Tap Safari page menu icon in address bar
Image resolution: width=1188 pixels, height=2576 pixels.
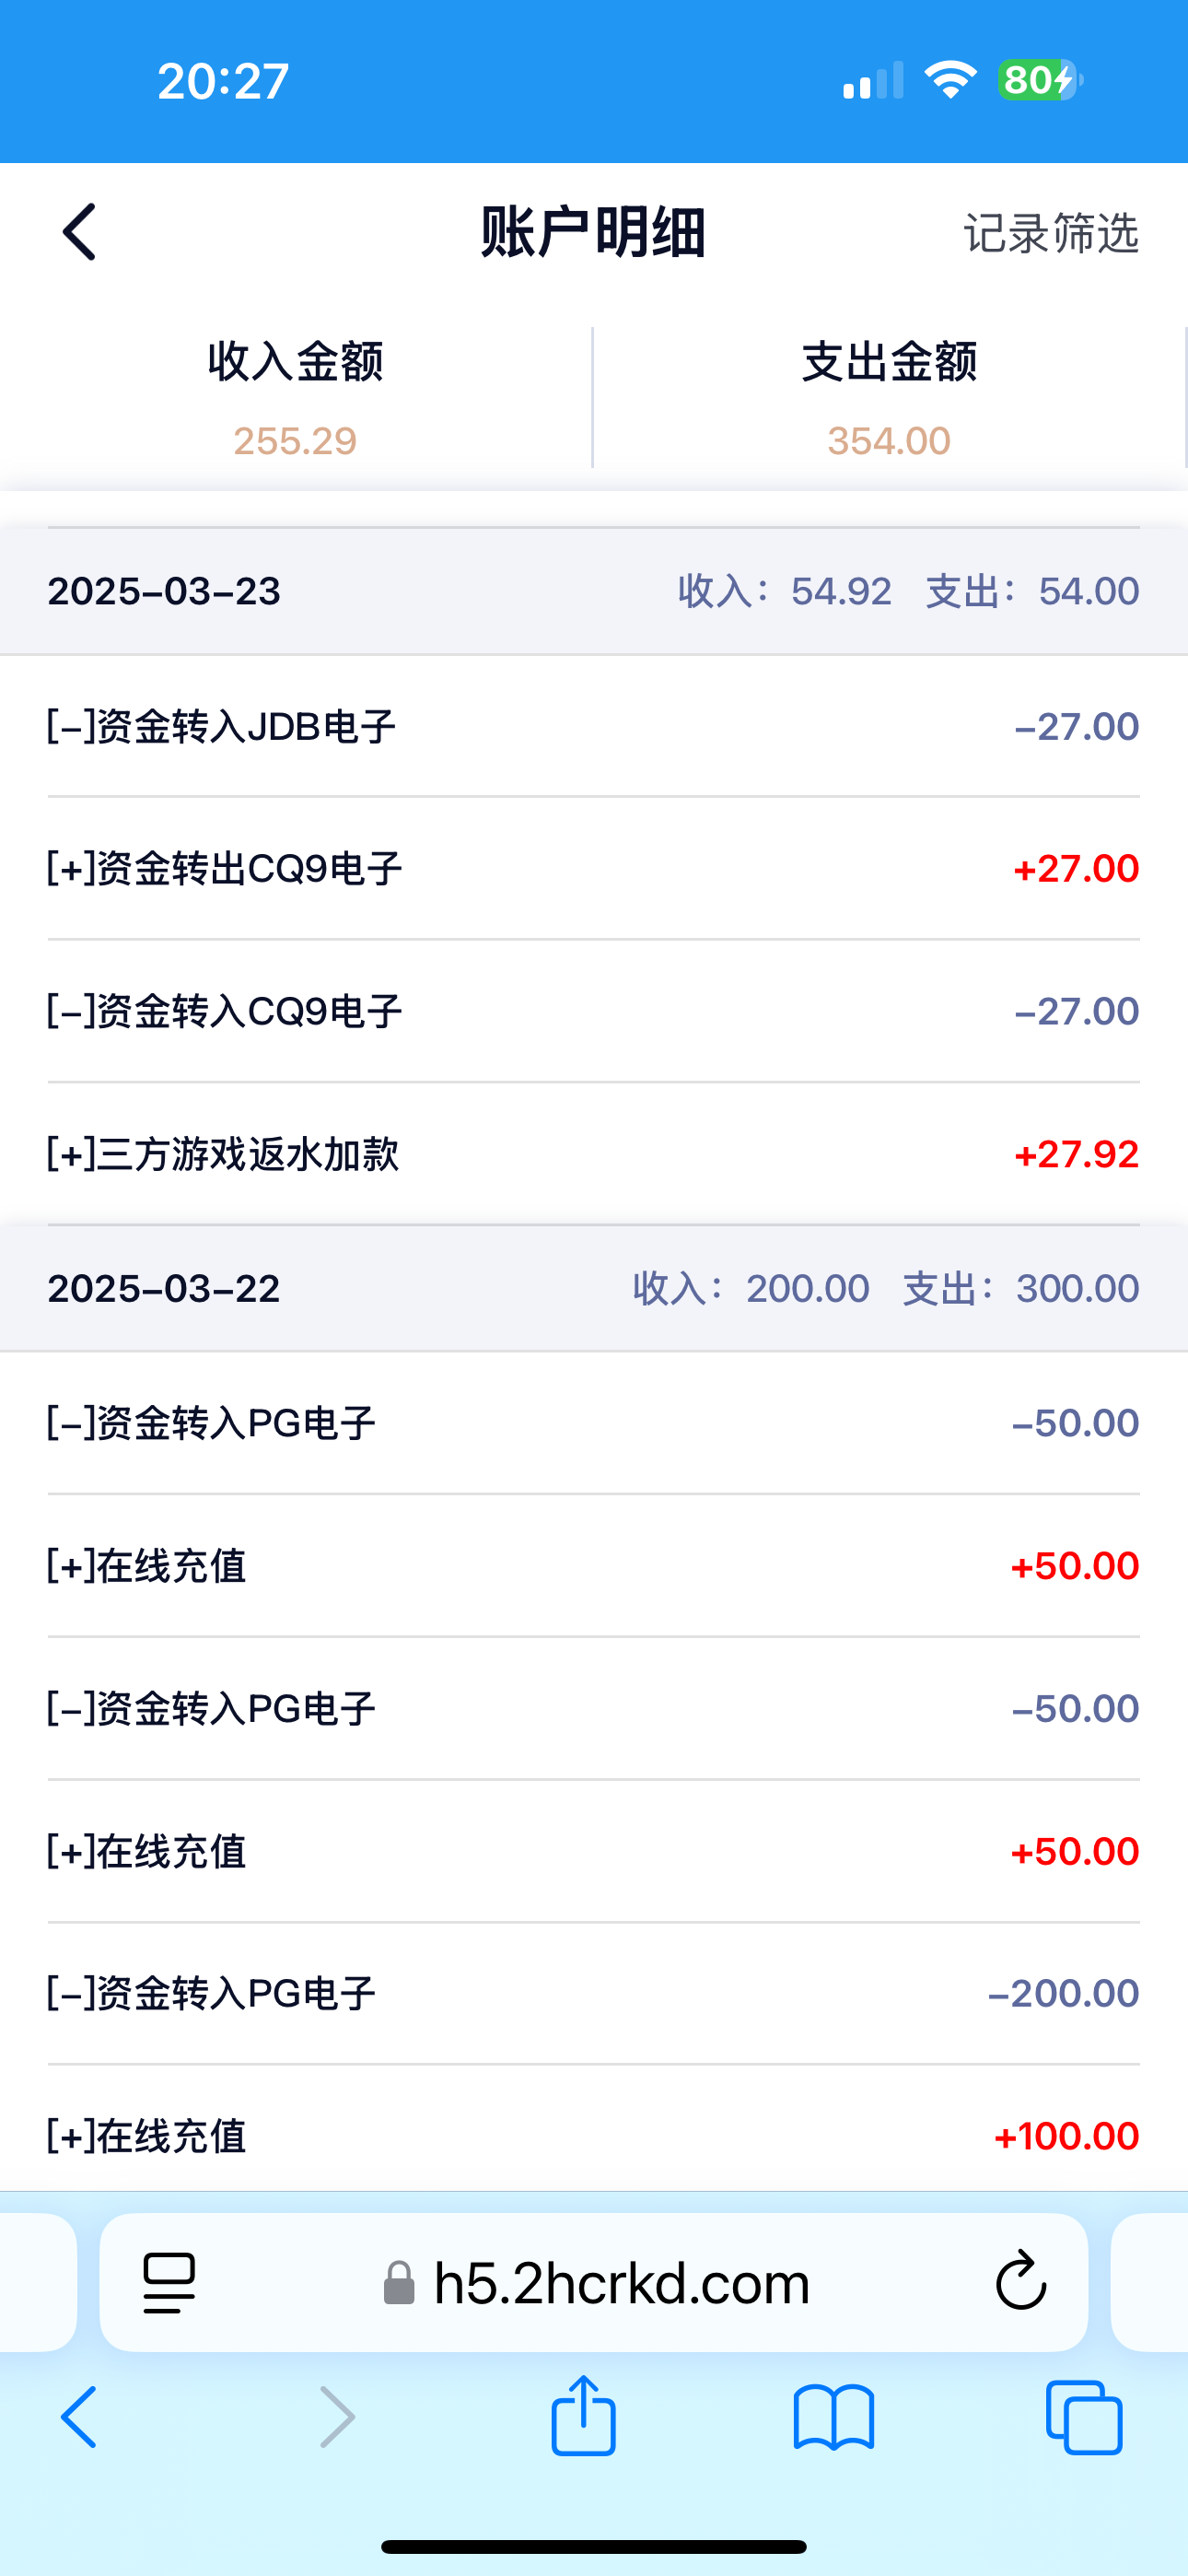[x=169, y=2283]
